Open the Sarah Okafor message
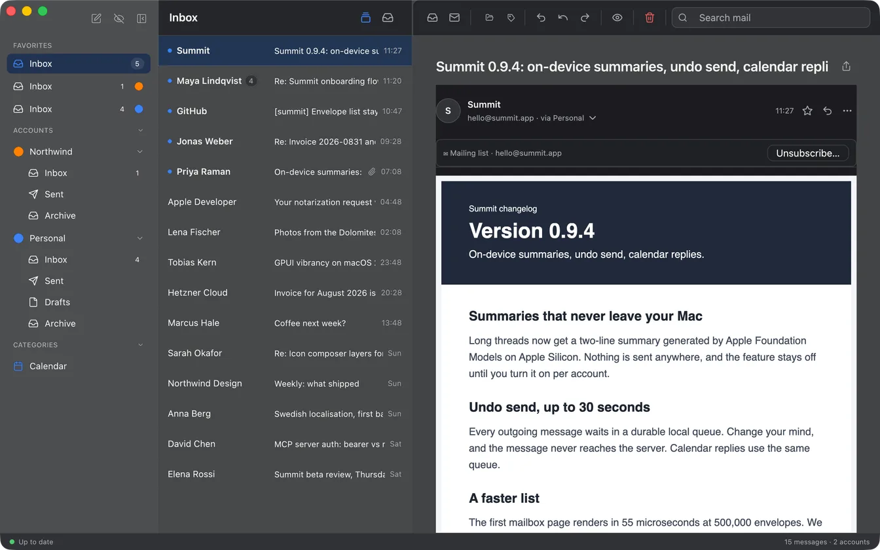Screen dimensions: 880x550 pyautogui.click(x=285, y=353)
